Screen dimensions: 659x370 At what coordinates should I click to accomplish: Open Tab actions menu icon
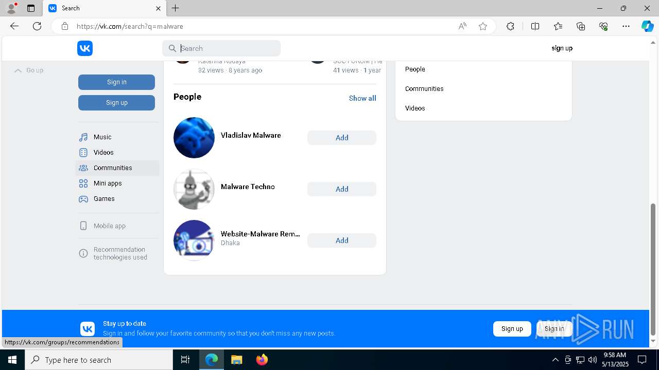pyautogui.click(x=31, y=8)
